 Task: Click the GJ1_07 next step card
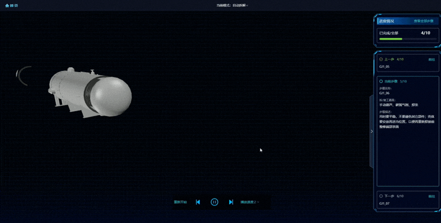[407, 200]
